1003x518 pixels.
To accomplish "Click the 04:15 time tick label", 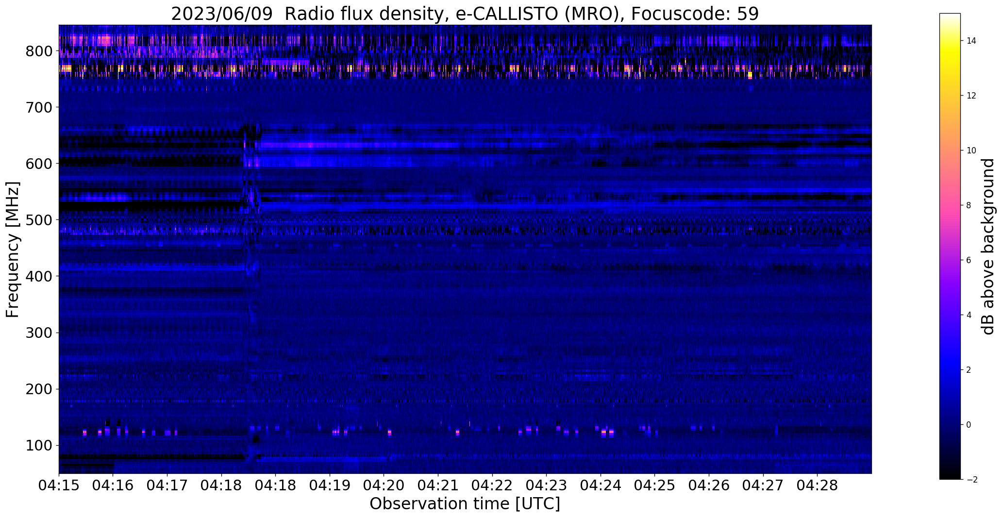I will tap(59, 485).
